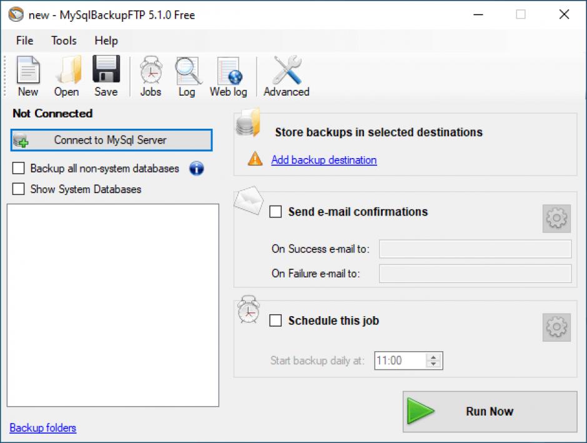Screen dimensions: 587x443
Task: Click the On Success e-mail field
Action: point(475,249)
